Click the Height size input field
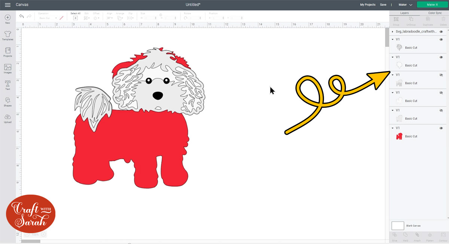This screenshot has width=449, height=244. pos(170,18)
